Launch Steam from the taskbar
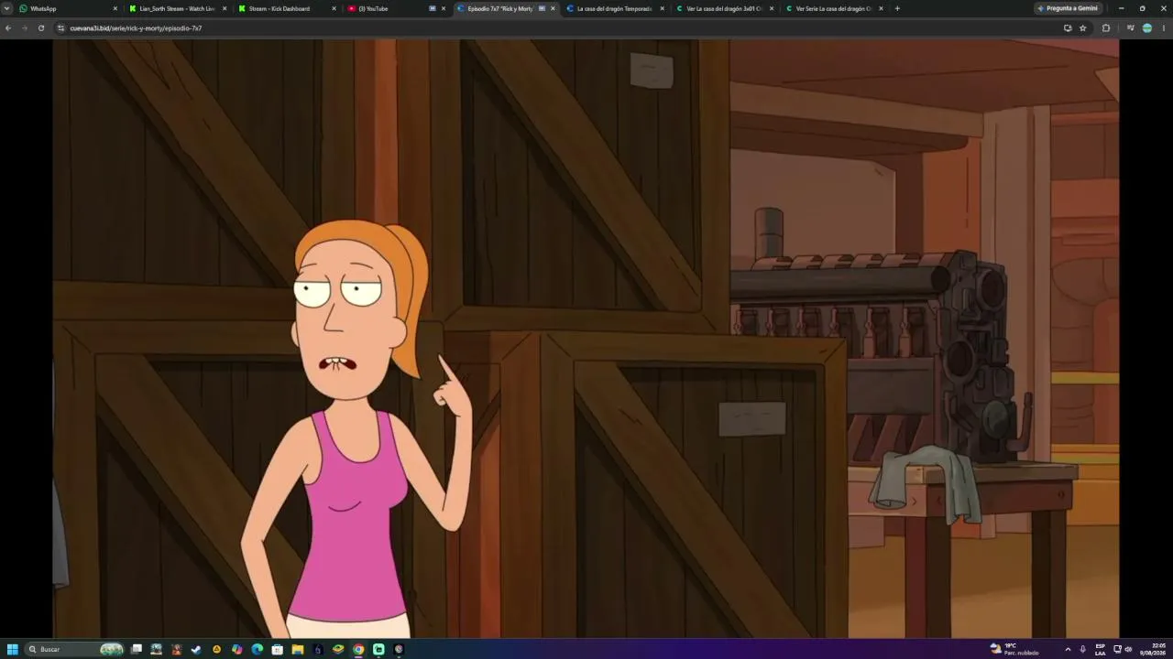 click(196, 649)
